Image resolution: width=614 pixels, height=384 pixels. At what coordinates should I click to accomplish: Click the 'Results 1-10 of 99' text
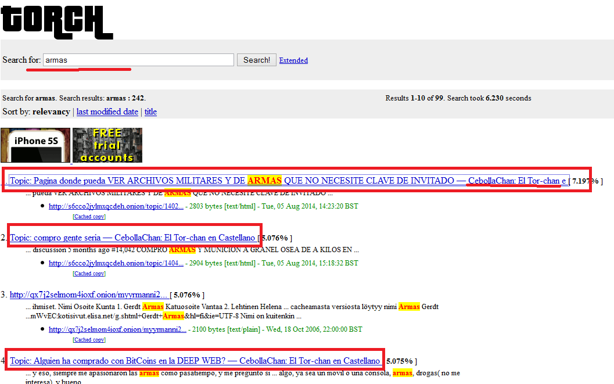tap(414, 98)
